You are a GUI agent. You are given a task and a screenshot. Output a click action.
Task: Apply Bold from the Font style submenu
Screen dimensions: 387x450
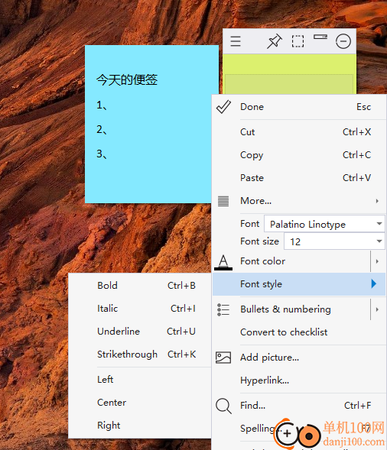click(x=140, y=286)
